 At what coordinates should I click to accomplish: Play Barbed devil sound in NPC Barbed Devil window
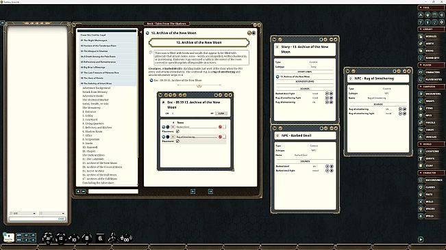pyautogui.click(x=327, y=167)
